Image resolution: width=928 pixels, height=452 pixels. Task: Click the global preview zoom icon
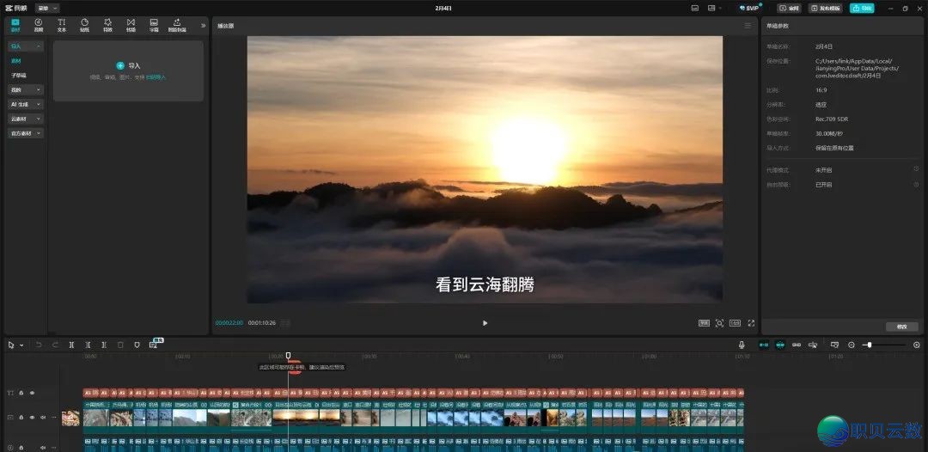834,345
